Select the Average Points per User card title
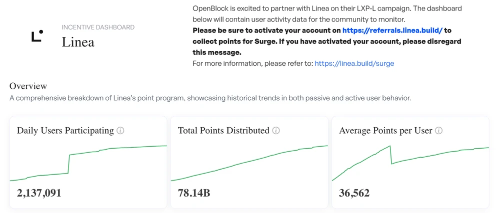Image resolution: width=500 pixels, height=213 pixels. click(385, 131)
